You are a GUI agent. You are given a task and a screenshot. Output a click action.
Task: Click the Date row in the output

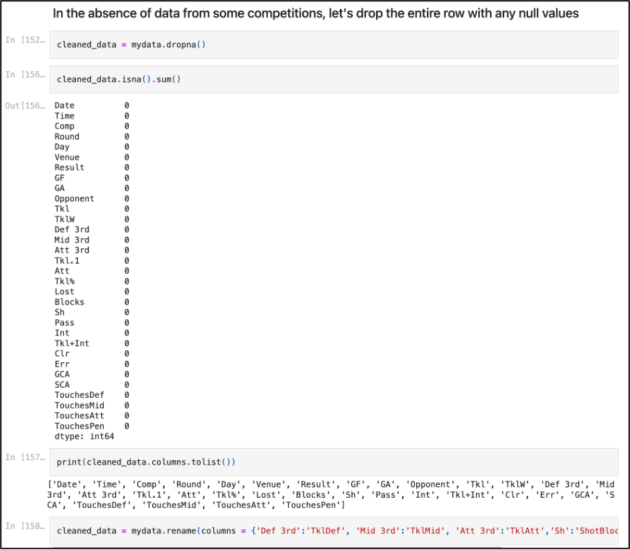pos(65,105)
